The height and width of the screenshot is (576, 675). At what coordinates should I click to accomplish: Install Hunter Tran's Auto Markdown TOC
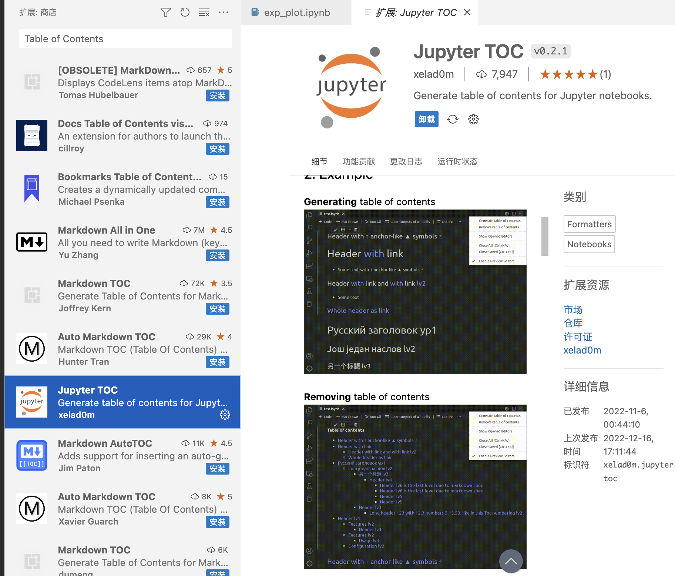[218, 362]
